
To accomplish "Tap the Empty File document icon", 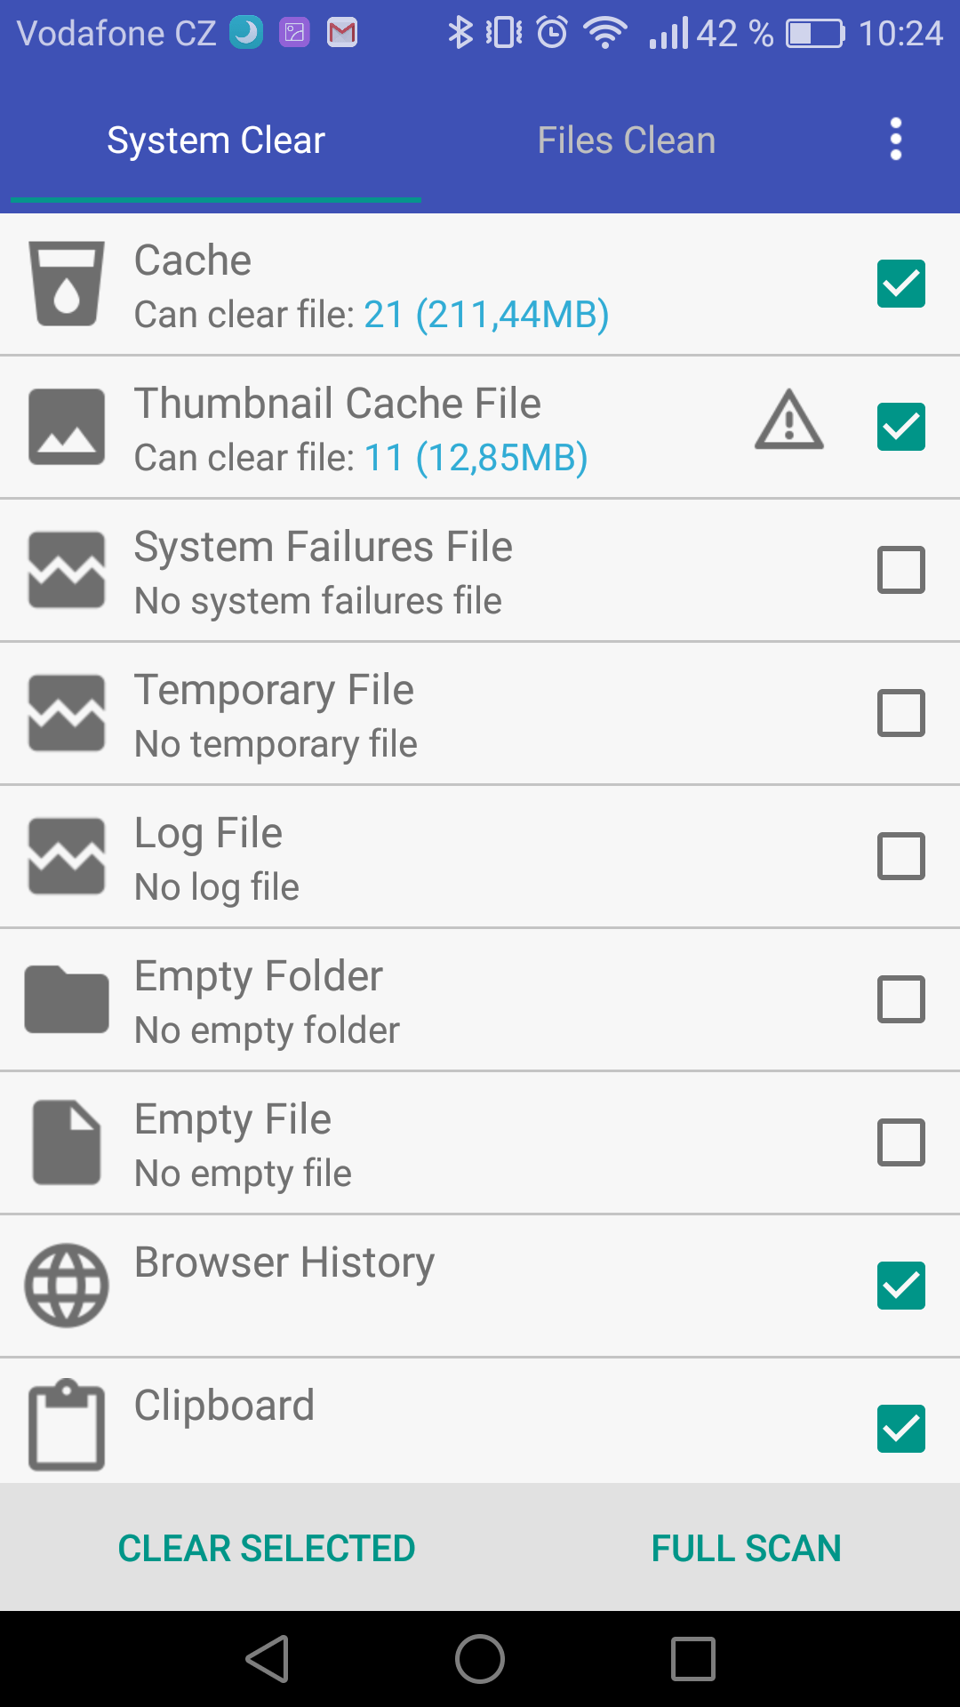I will [x=67, y=1142].
